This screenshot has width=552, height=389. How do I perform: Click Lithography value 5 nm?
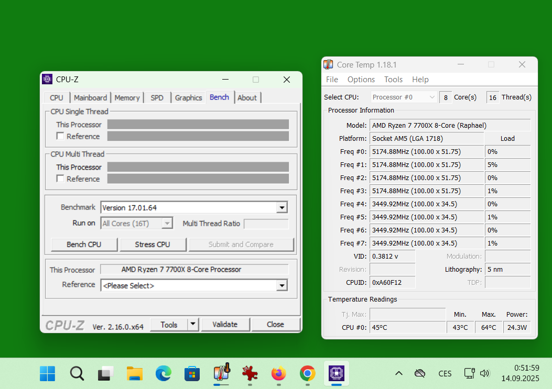tap(507, 270)
